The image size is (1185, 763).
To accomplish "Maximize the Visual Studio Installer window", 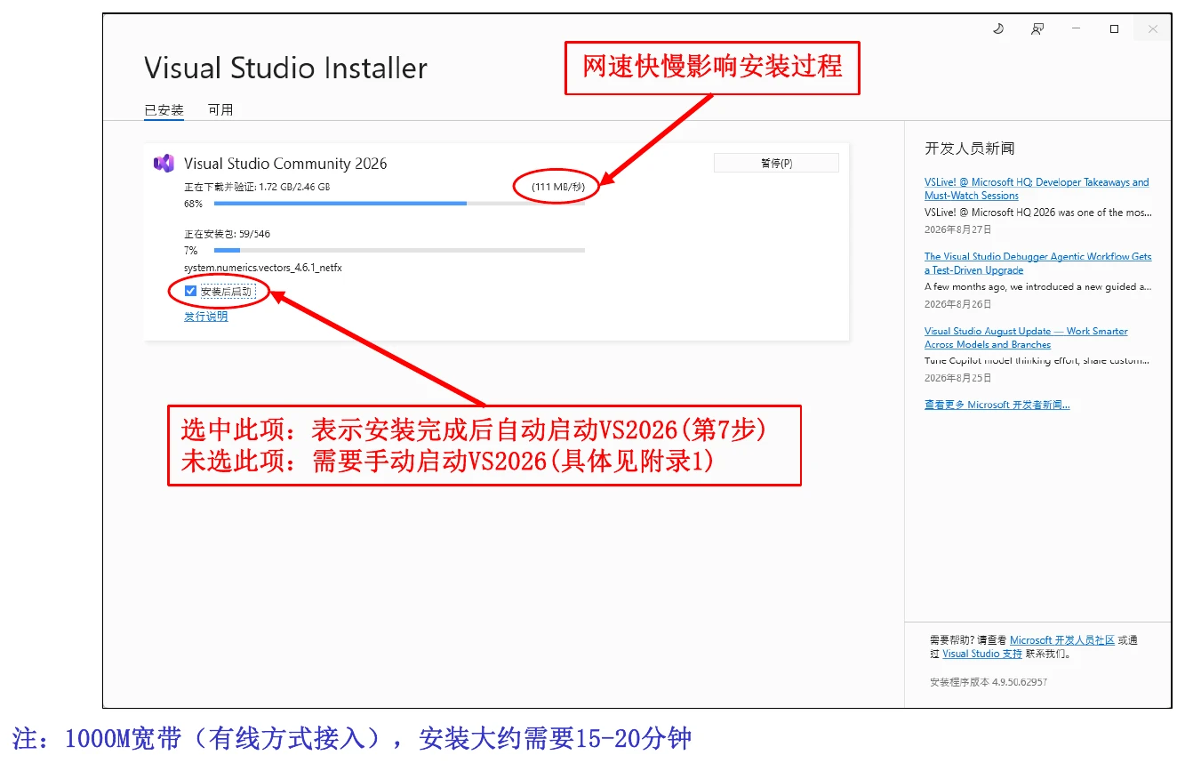I will [1114, 29].
